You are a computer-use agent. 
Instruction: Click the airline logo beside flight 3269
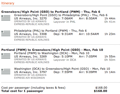click(6, 56)
